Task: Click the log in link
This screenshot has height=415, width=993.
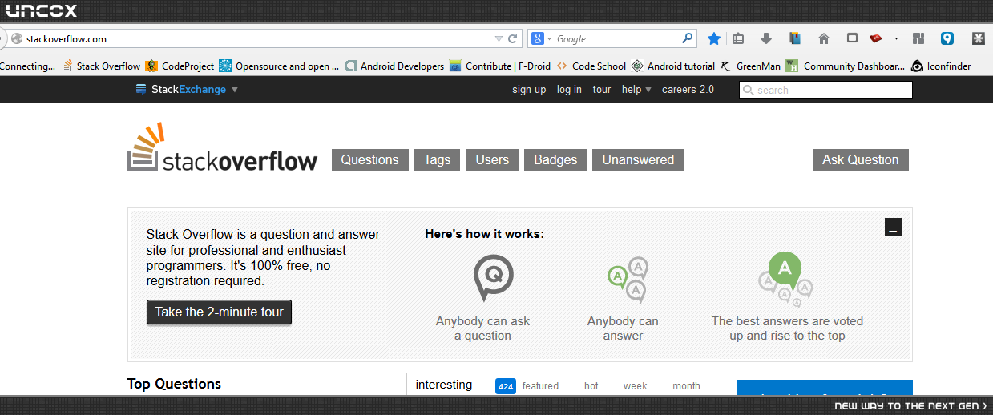Action: (x=569, y=90)
